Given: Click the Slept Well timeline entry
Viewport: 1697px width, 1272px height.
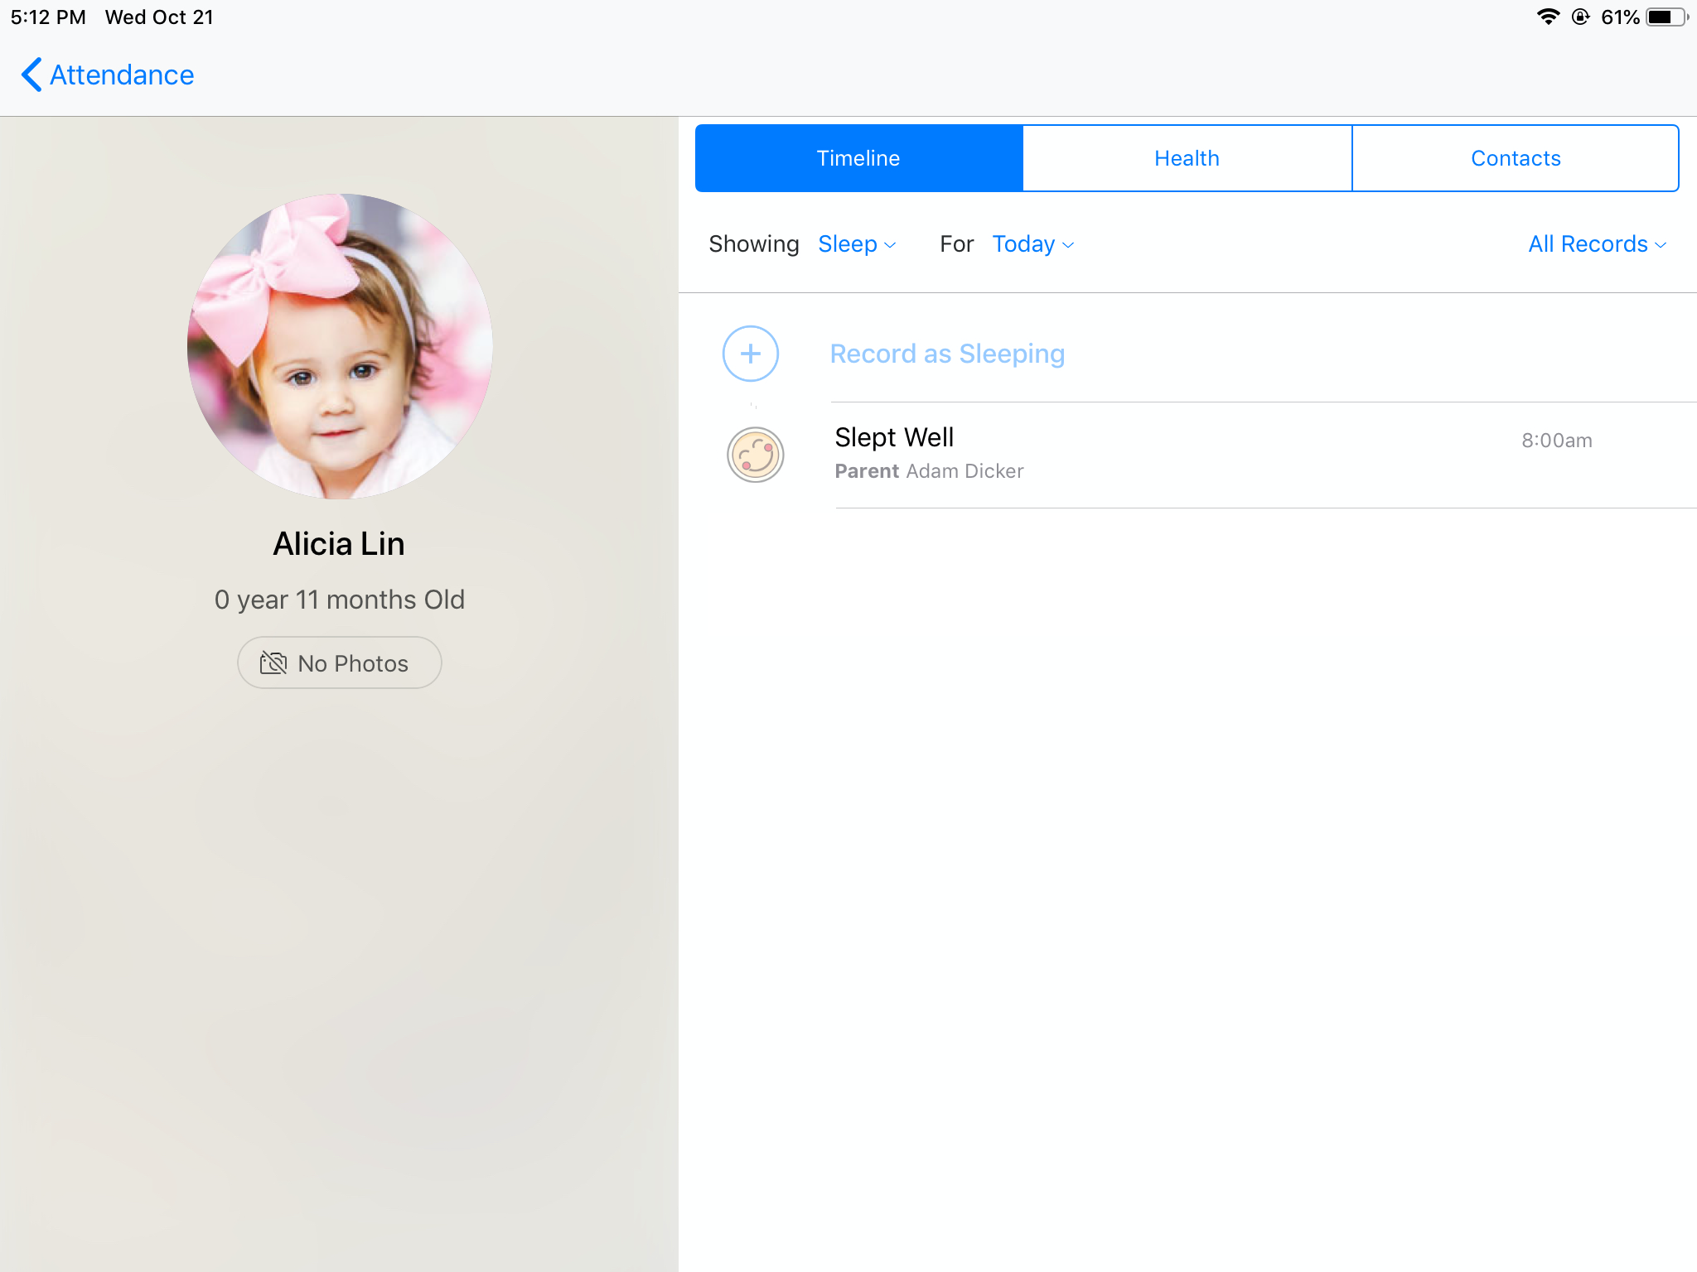Looking at the screenshot, I should tap(1160, 454).
